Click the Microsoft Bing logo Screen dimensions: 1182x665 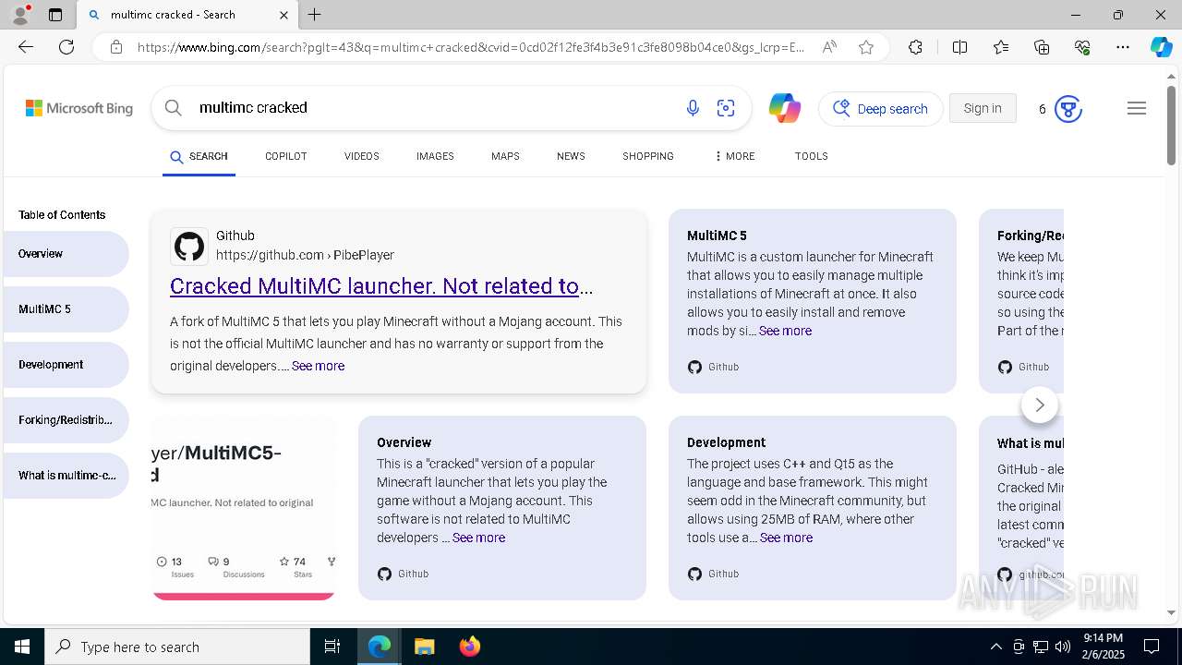click(79, 108)
